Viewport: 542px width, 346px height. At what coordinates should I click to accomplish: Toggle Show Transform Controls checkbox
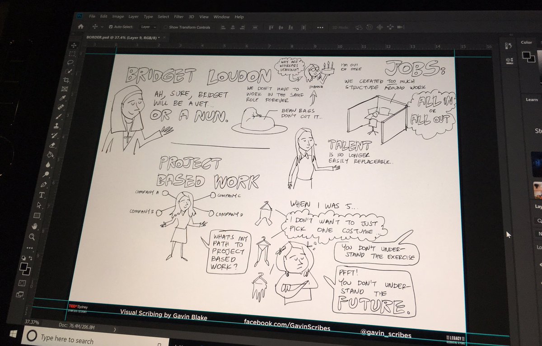click(165, 27)
